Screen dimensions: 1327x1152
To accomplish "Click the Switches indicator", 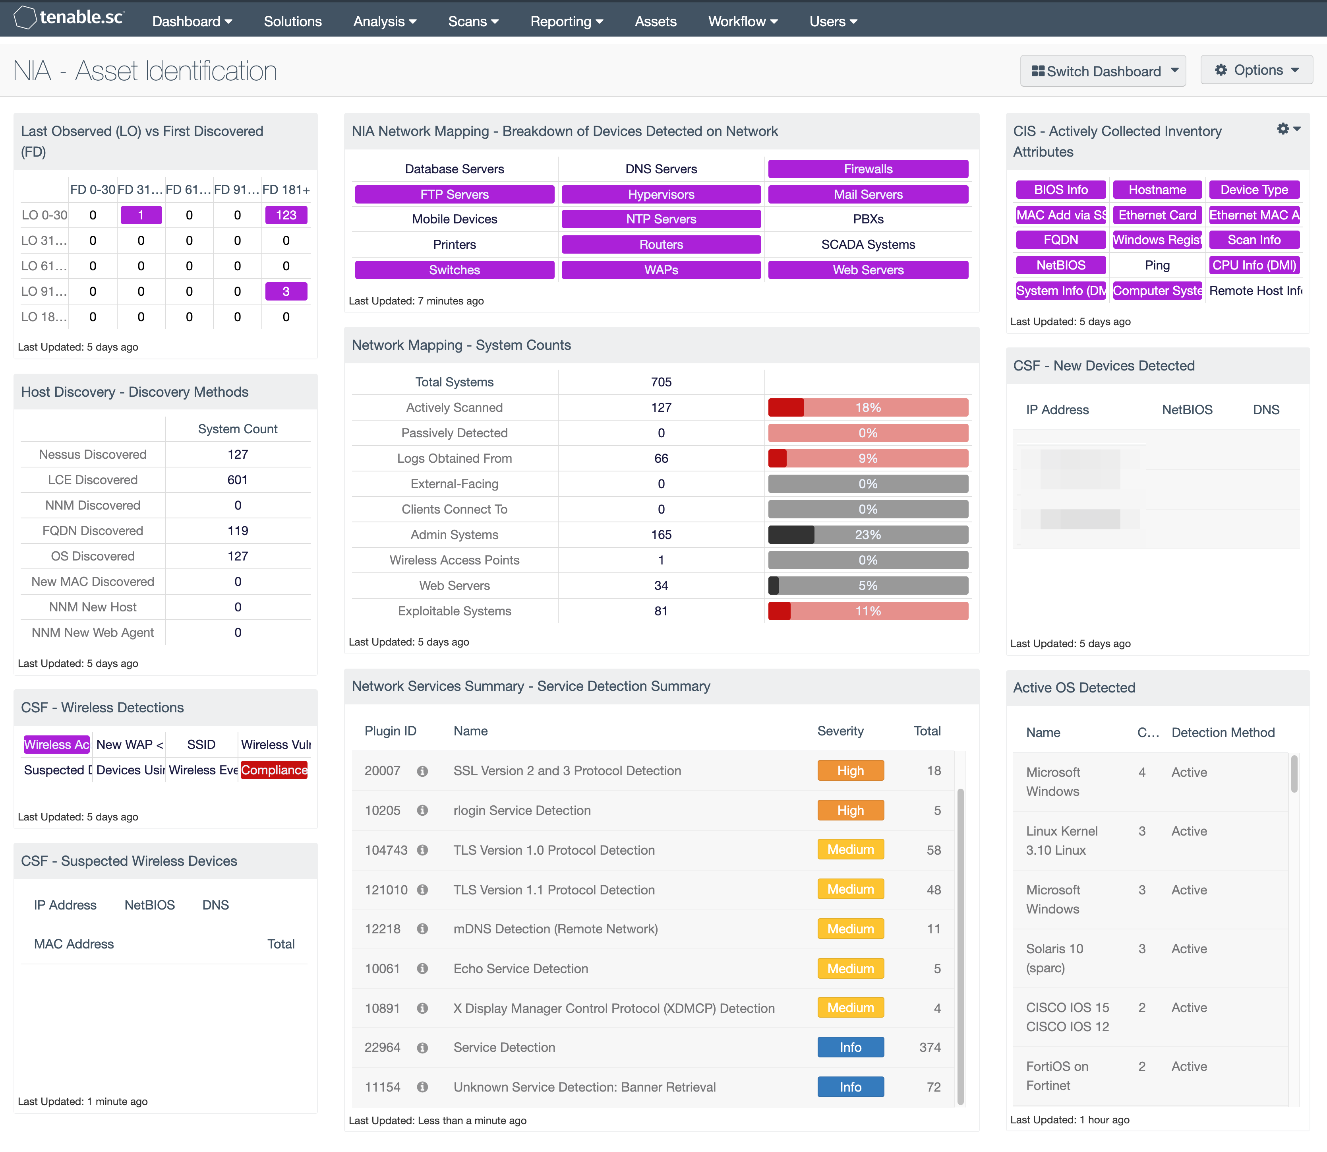I will 455,270.
